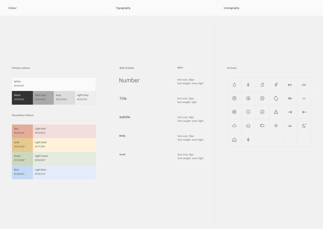The image size is (323, 229).
Task: Click the rain cloud icon
Action: coord(248,126)
